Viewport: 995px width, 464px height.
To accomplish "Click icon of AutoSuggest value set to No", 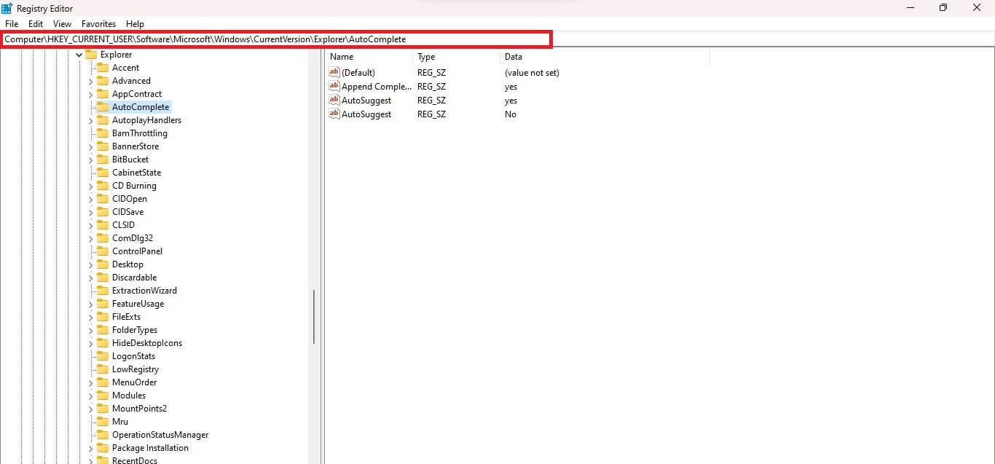I will click(x=334, y=114).
